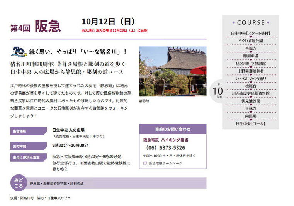Click the 第4回 heading

point(20,28)
